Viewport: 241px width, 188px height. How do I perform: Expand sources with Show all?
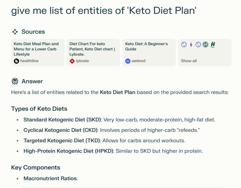[x=189, y=61]
